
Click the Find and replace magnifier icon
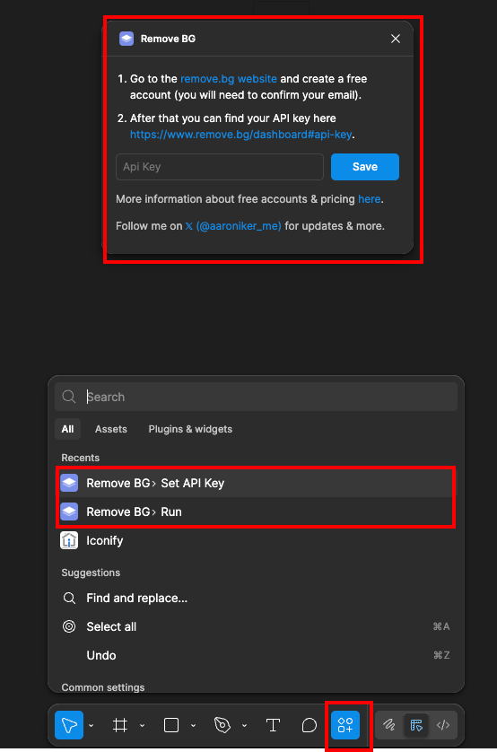click(69, 598)
